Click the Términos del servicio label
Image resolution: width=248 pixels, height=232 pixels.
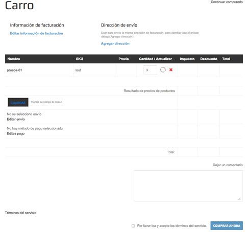20,213
